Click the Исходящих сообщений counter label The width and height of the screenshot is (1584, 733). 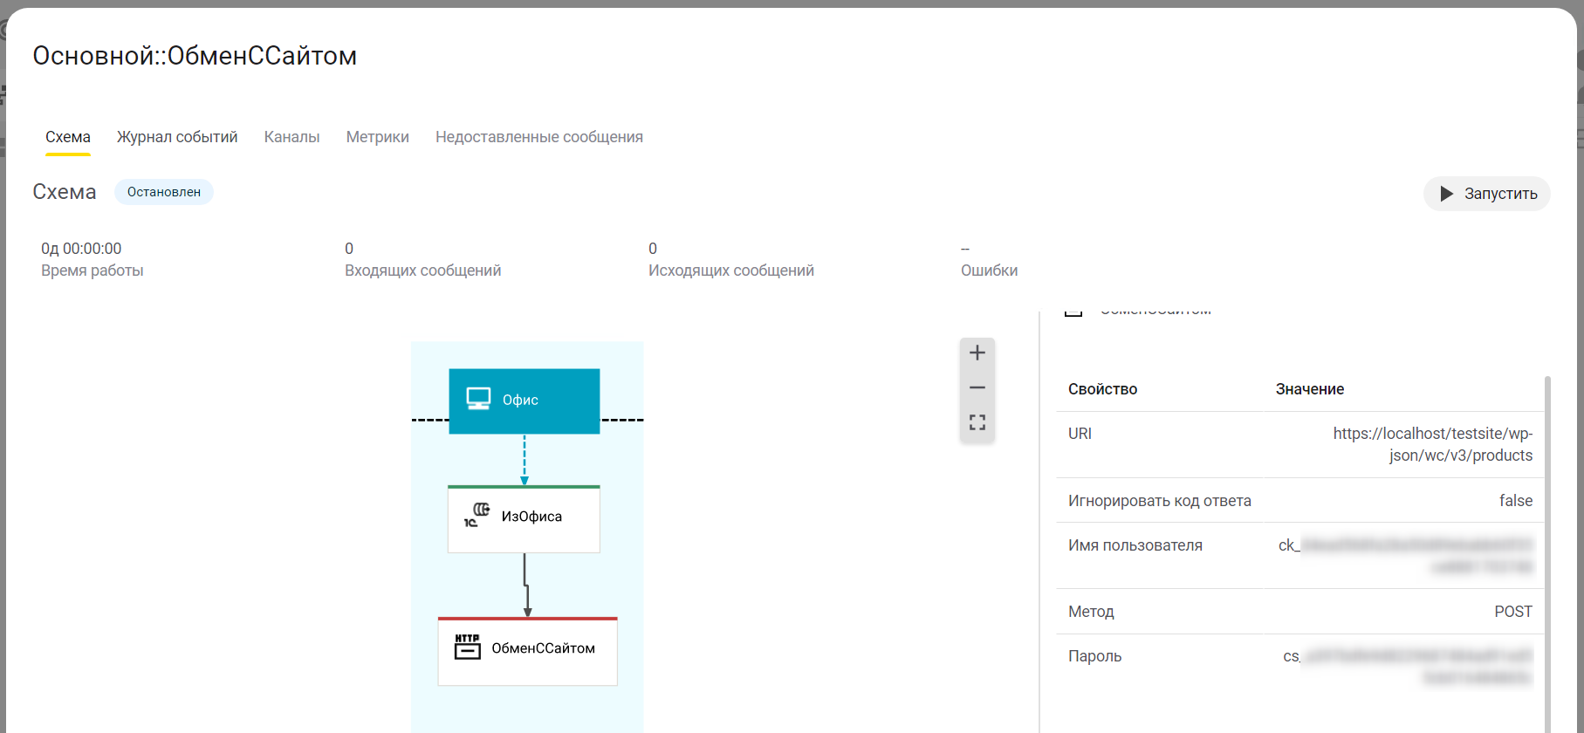[730, 271]
